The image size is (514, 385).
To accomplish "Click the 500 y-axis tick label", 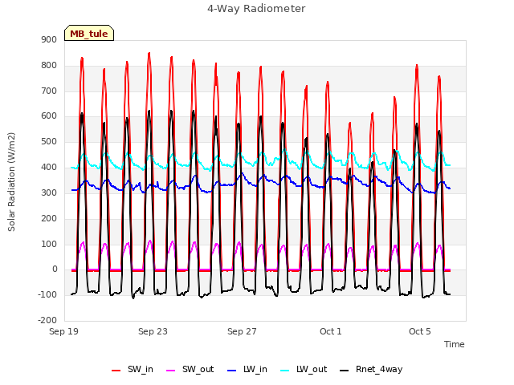I will (x=49, y=142).
